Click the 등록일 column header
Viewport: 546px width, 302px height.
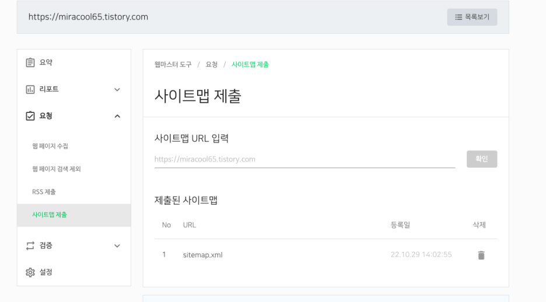400,225
